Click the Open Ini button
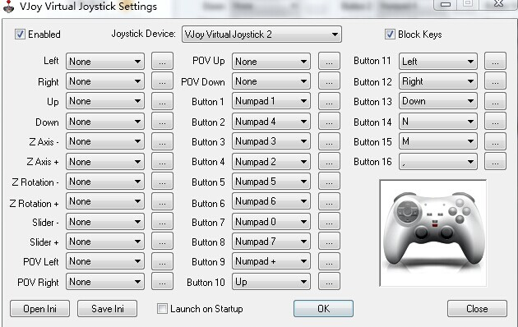Viewport: 518px width, 327px height. point(40,309)
